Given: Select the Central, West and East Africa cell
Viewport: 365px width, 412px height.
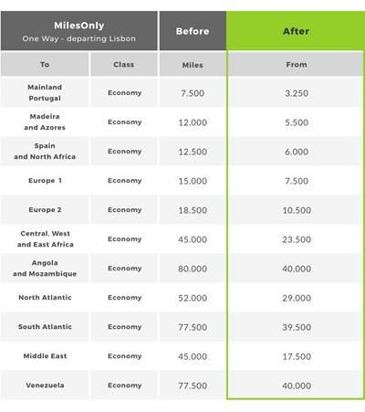Looking at the screenshot, I should (x=45, y=238).
